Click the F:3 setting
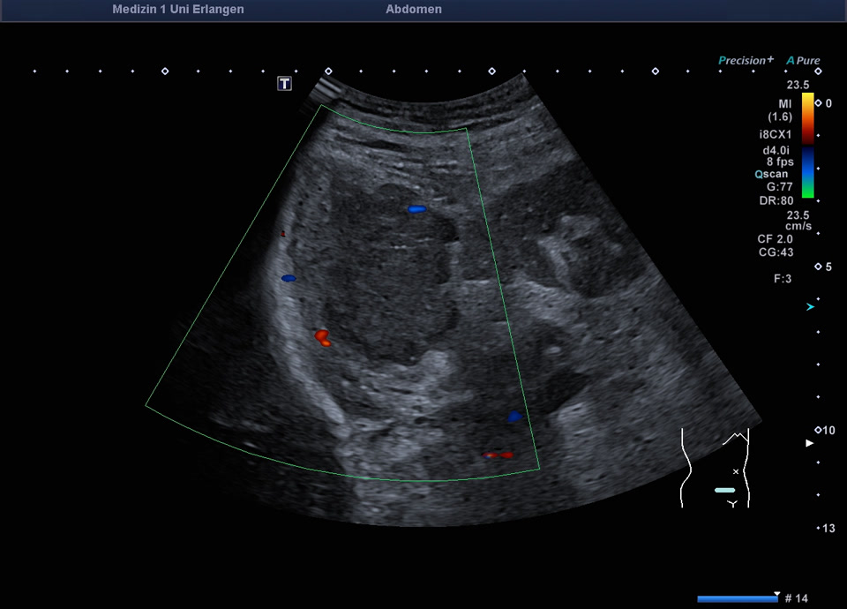 tap(781, 278)
